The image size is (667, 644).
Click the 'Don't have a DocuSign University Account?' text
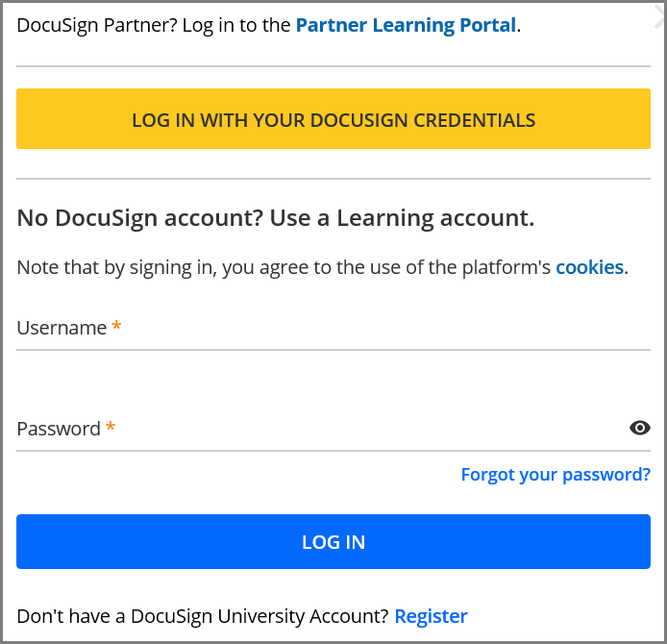click(x=203, y=616)
